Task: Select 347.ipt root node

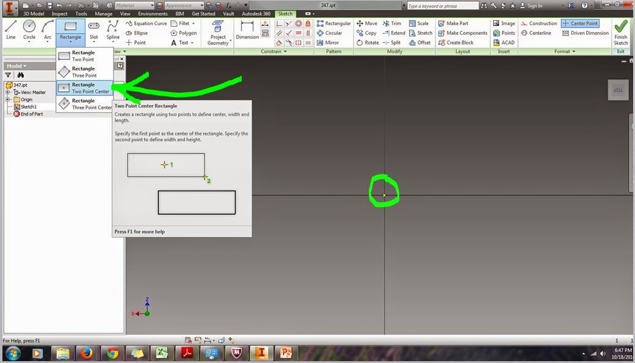Action: coord(16,85)
